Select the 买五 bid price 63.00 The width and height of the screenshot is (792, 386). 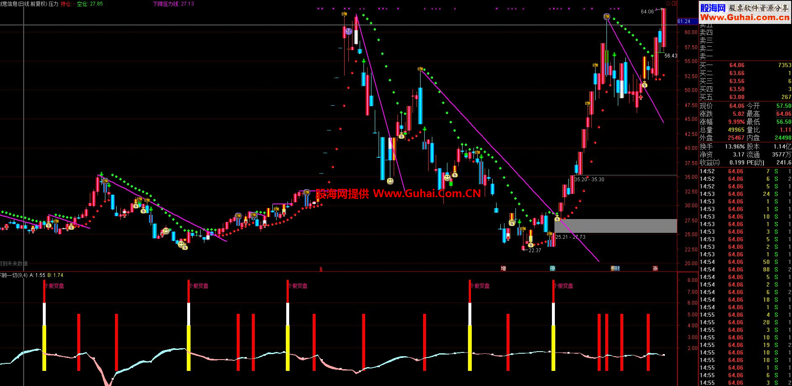click(x=737, y=97)
